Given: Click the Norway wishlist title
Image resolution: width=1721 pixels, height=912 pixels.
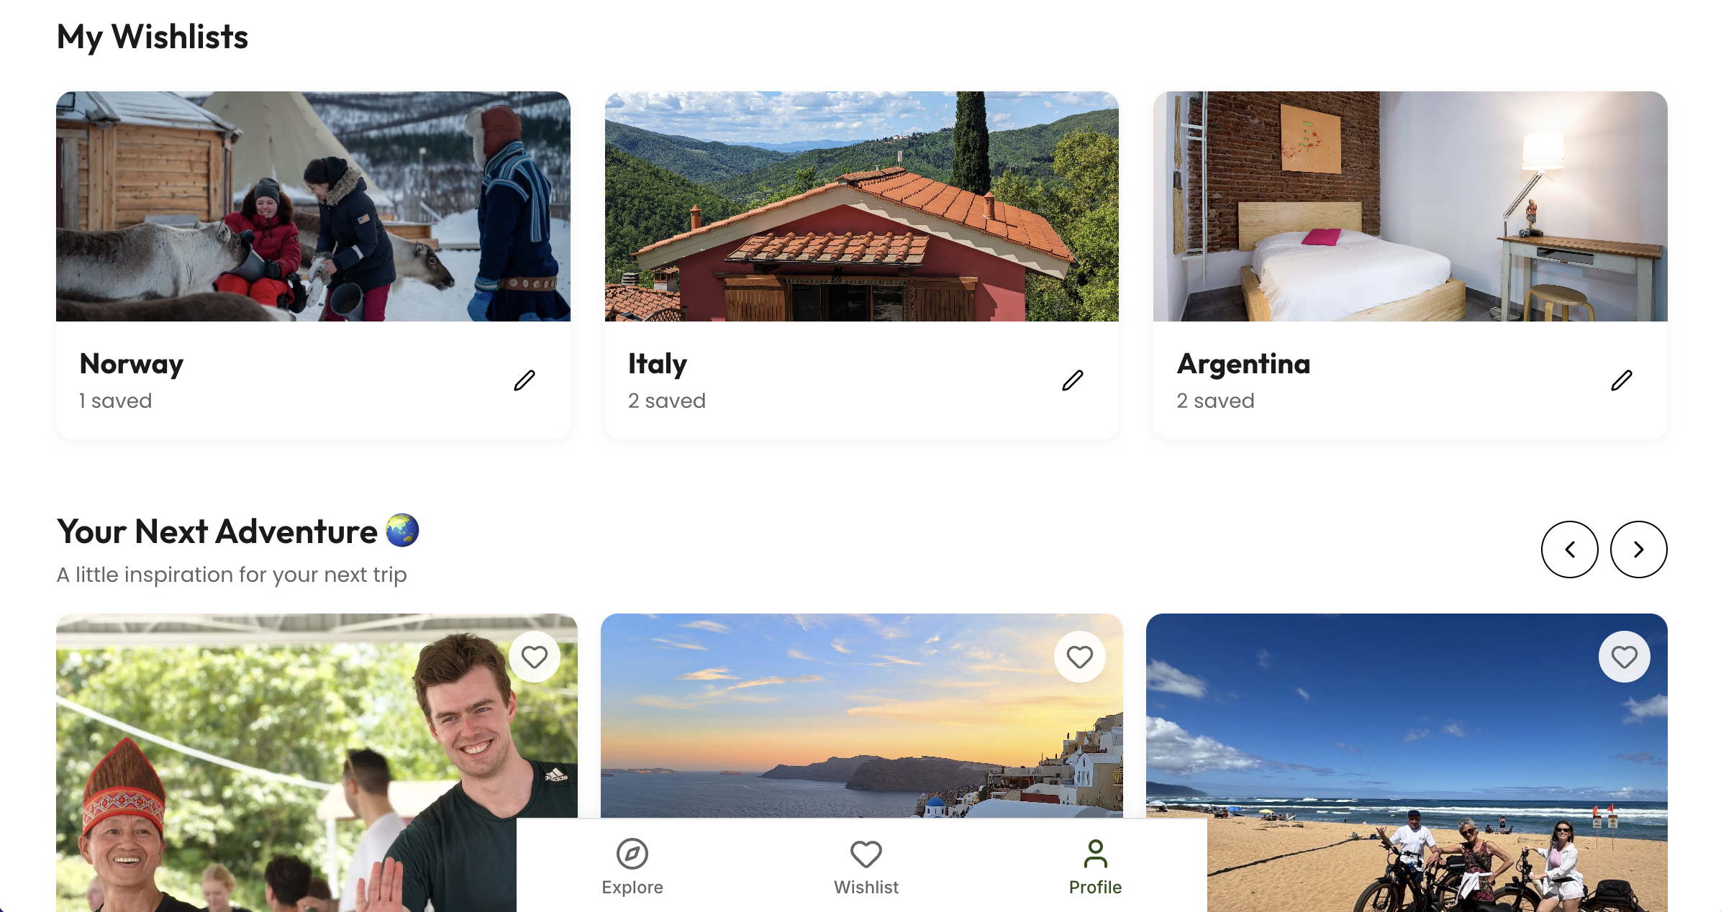Looking at the screenshot, I should [132, 364].
